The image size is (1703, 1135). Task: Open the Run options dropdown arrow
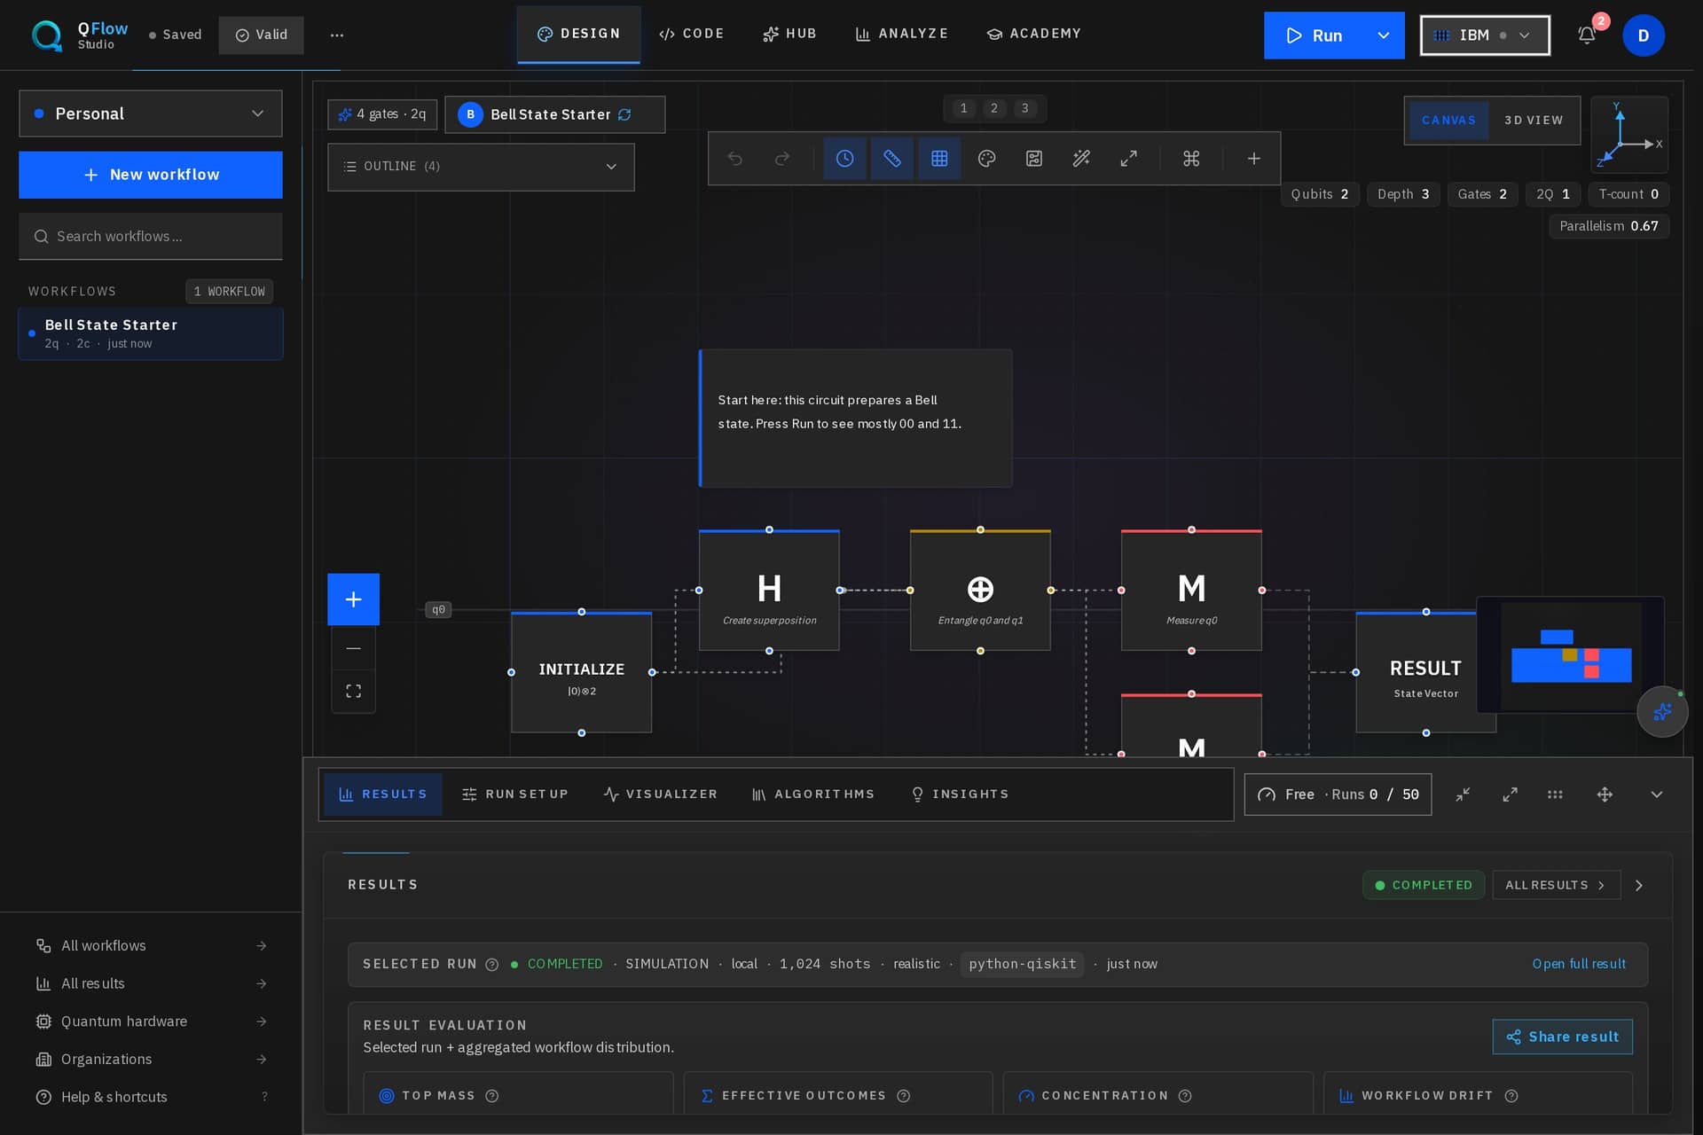tap(1383, 35)
